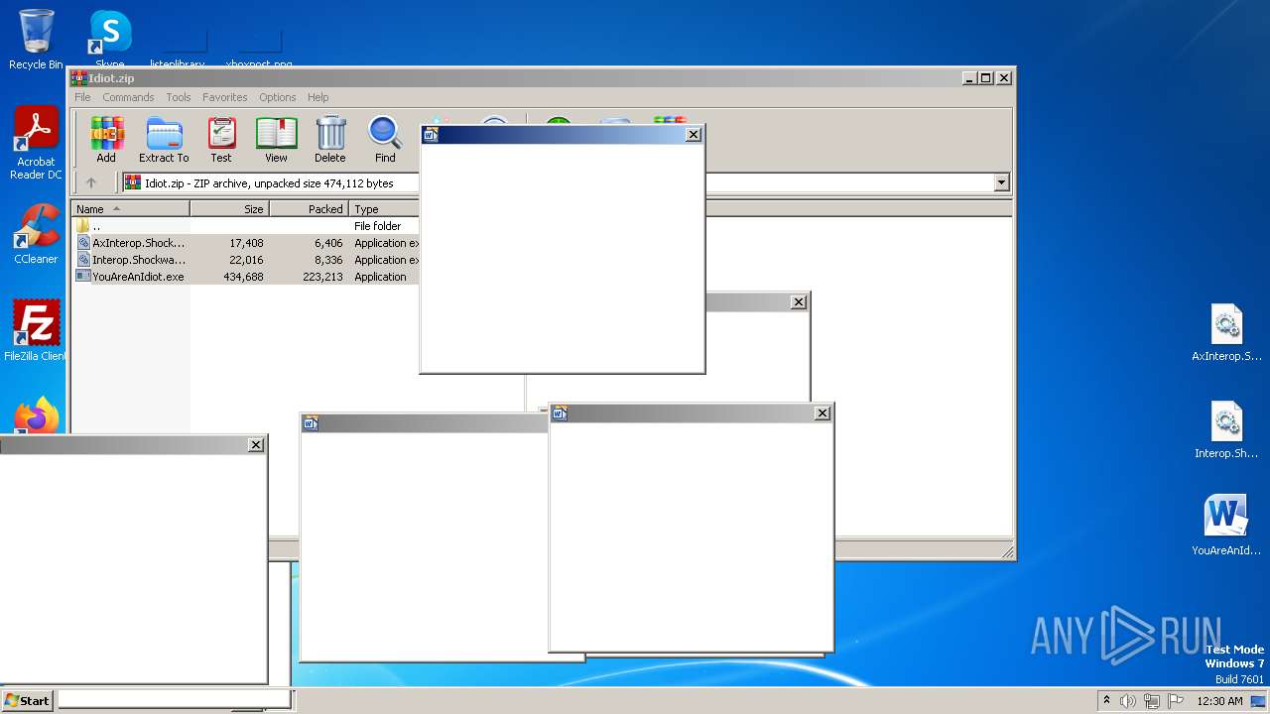The width and height of the screenshot is (1270, 714).
Task: Open the archive path dropdown arrow
Action: coord(1001,182)
